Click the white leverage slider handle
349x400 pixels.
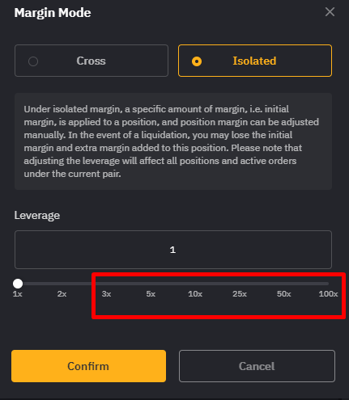(x=18, y=284)
